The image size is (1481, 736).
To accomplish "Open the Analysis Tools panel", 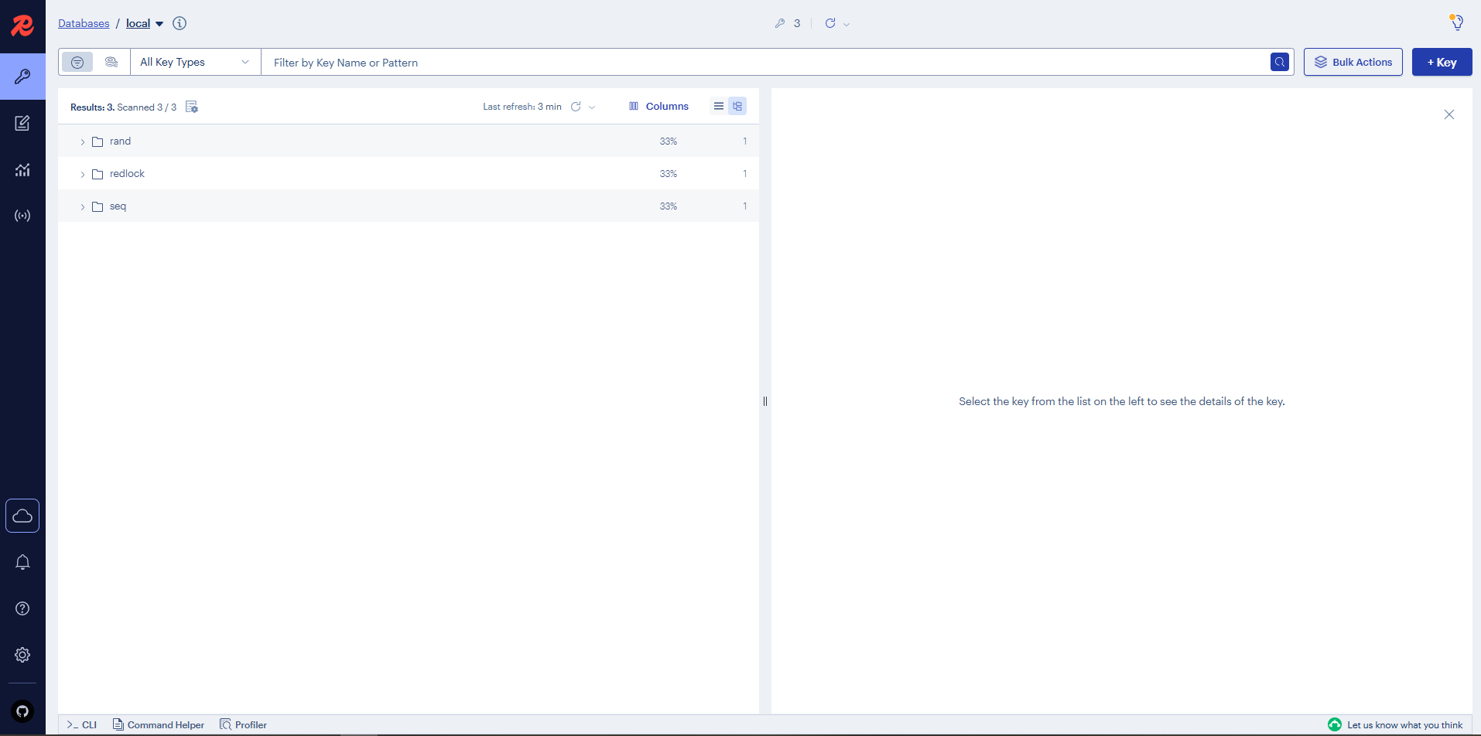I will [x=22, y=169].
